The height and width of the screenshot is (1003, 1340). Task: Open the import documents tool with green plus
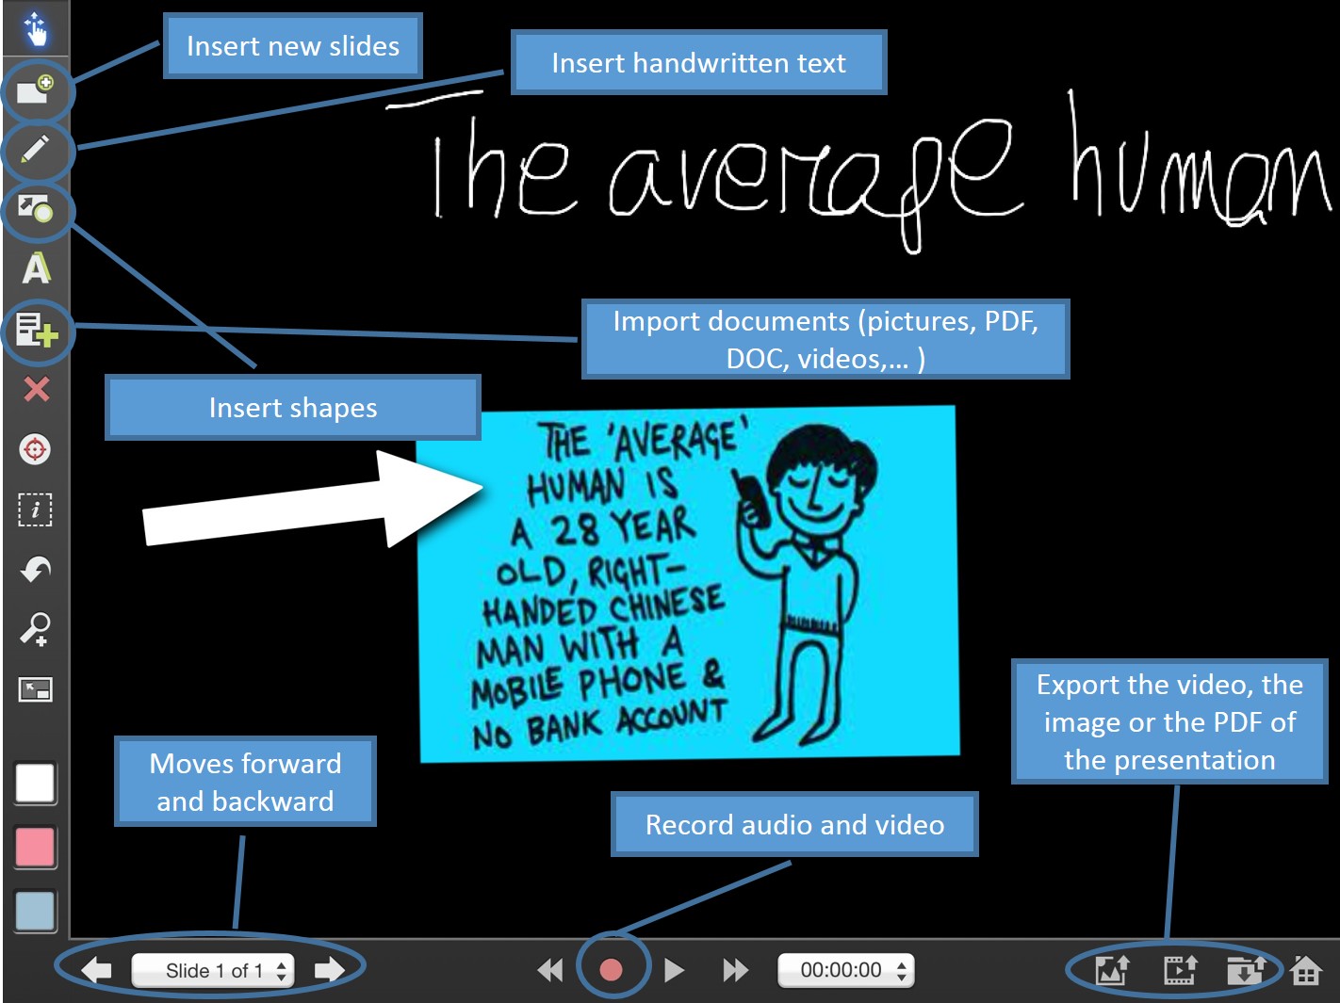click(37, 330)
